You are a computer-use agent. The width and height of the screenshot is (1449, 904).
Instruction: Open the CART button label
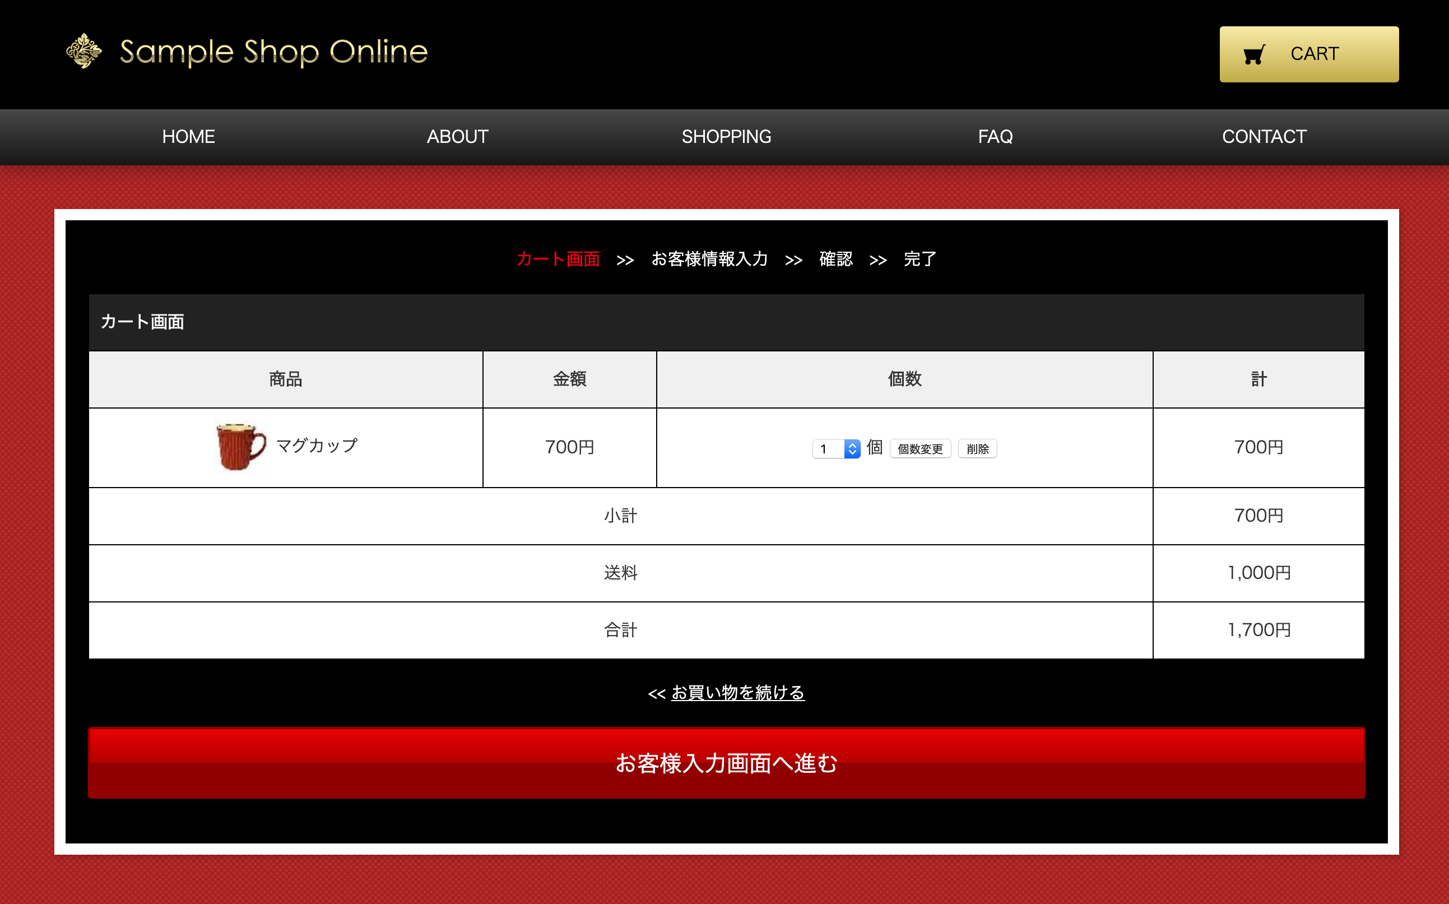(x=1314, y=54)
